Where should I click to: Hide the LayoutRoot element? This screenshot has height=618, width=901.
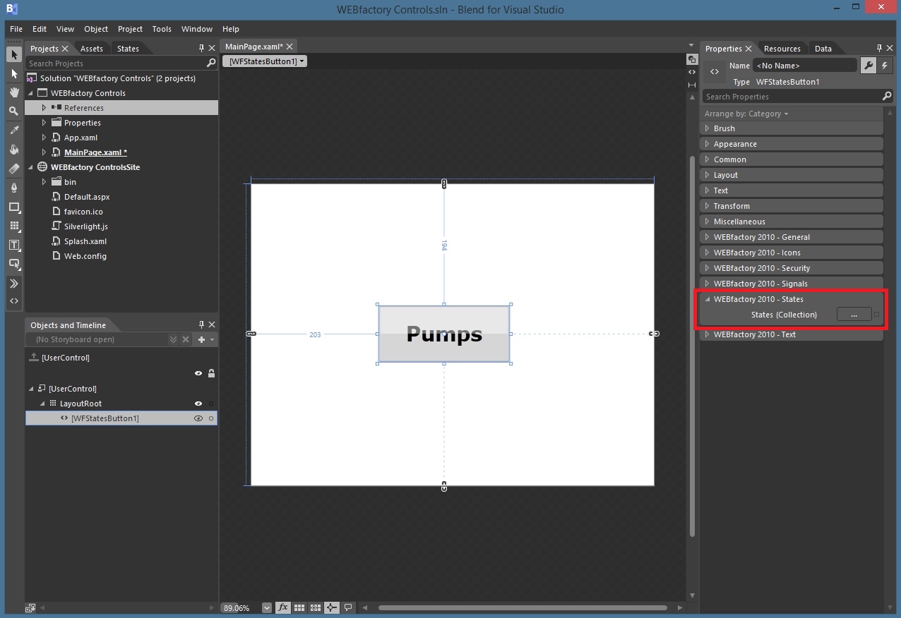click(x=198, y=404)
